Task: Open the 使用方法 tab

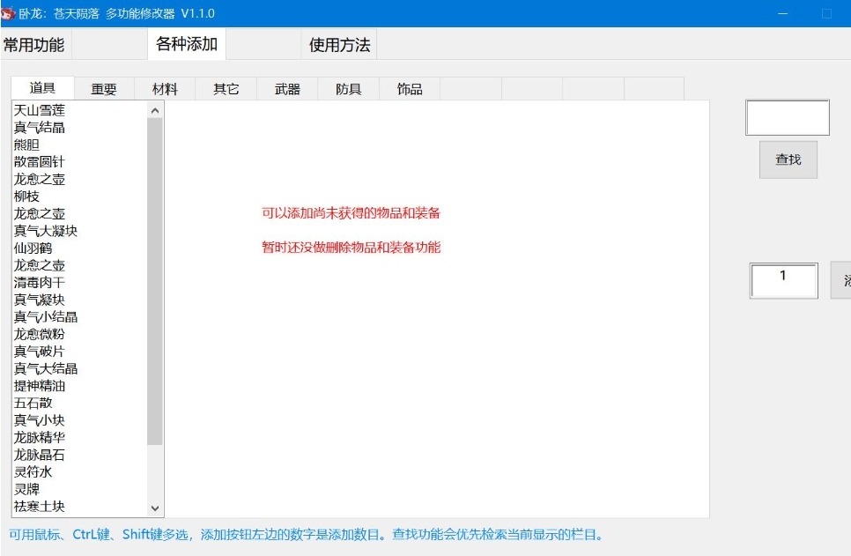Action: 339,45
